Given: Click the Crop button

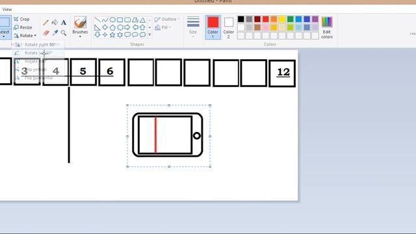Looking at the screenshot, I should pos(21,19).
